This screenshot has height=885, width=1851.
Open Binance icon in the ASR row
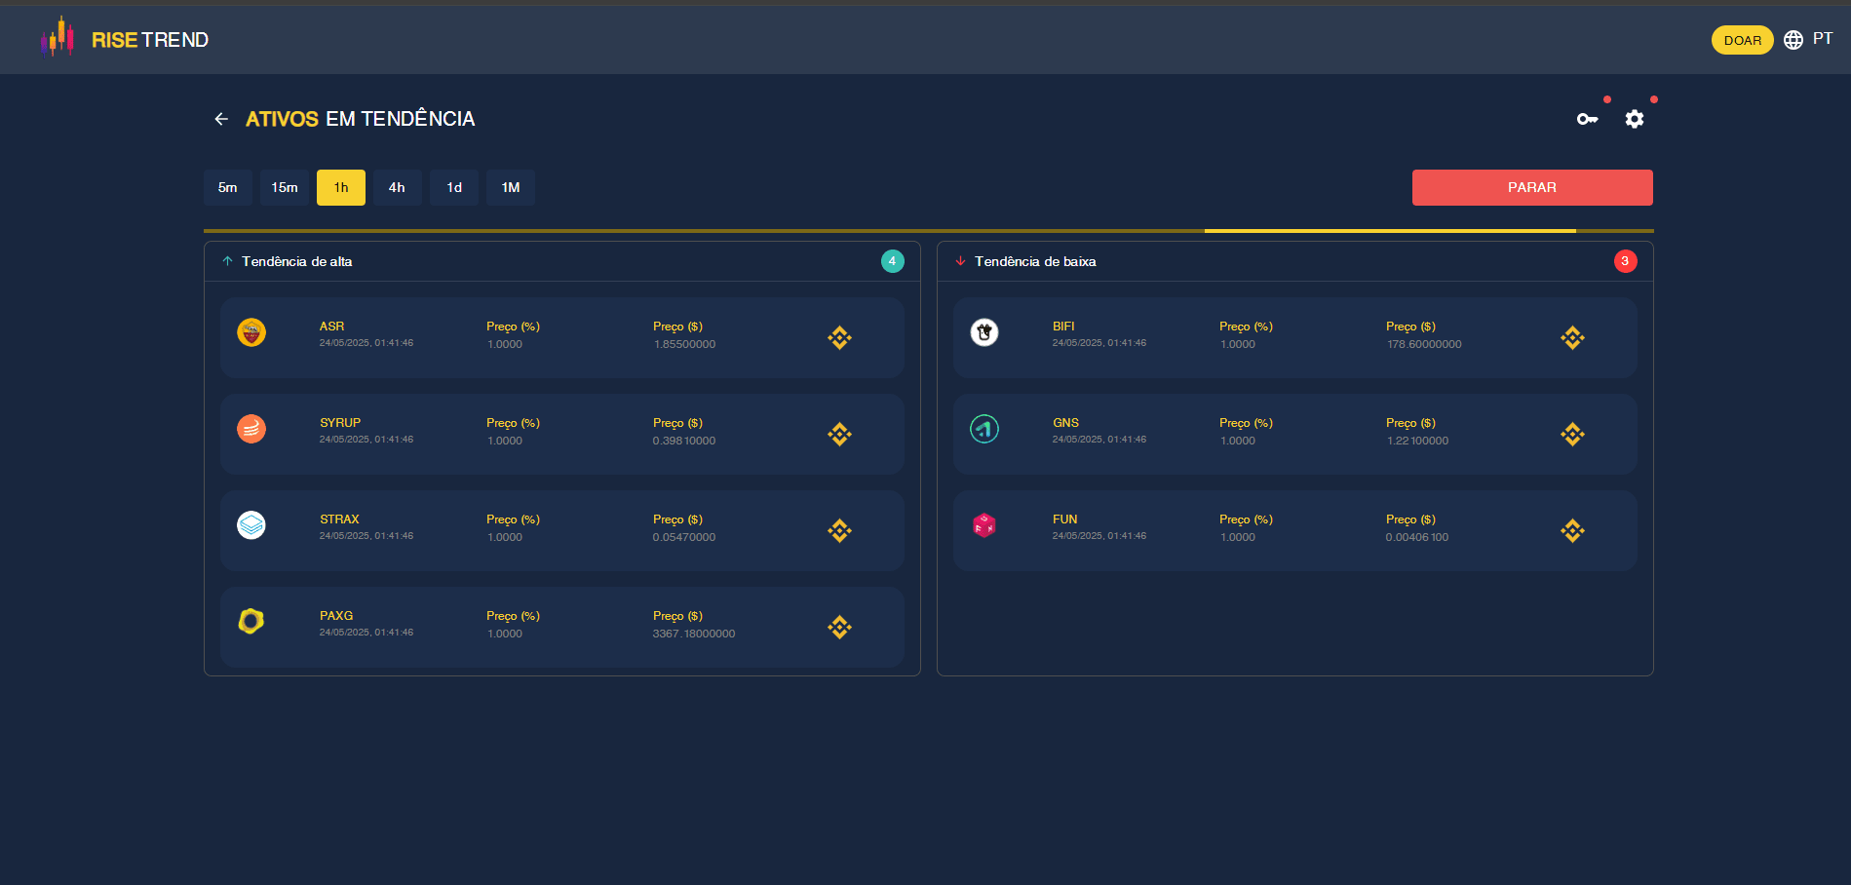tap(840, 338)
